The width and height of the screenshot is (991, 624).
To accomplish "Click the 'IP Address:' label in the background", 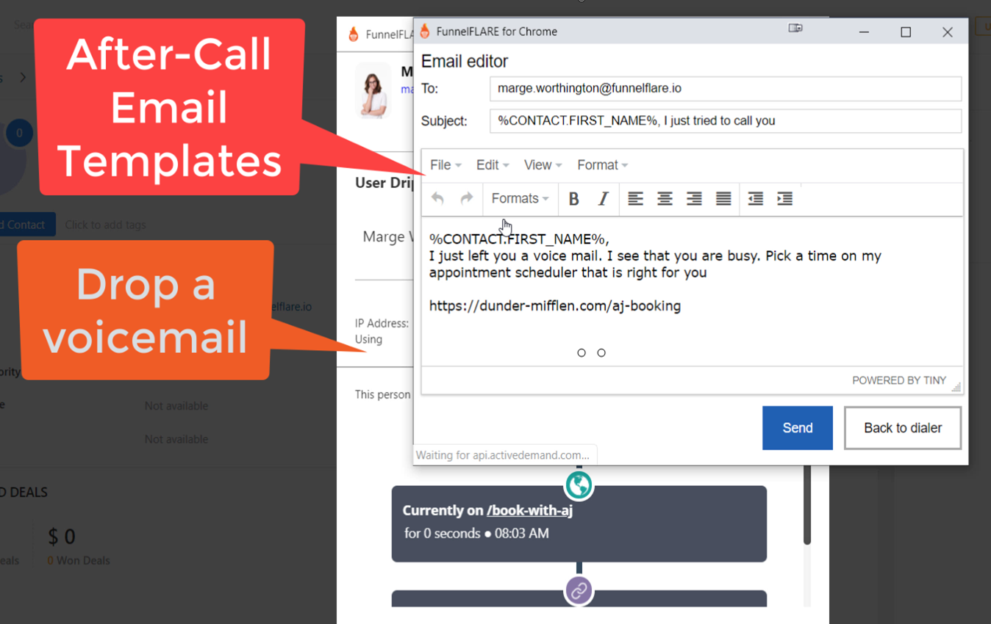I will pos(382,323).
